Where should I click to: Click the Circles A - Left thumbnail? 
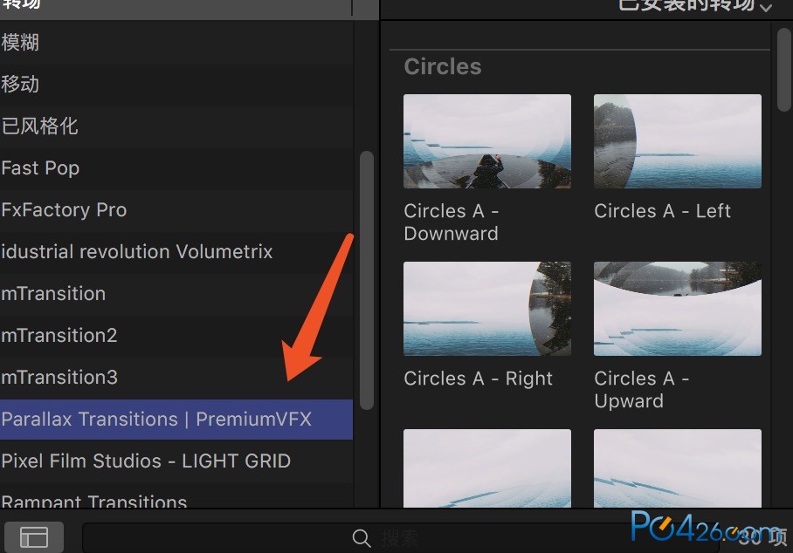point(677,141)
